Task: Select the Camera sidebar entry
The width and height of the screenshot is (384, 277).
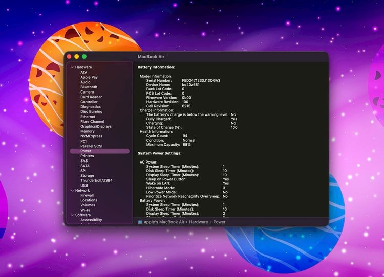Action: tap(87, 92)
